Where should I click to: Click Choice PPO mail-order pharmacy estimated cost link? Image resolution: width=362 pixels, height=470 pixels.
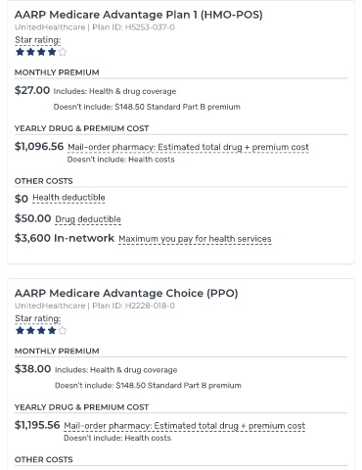pos(185,426)
